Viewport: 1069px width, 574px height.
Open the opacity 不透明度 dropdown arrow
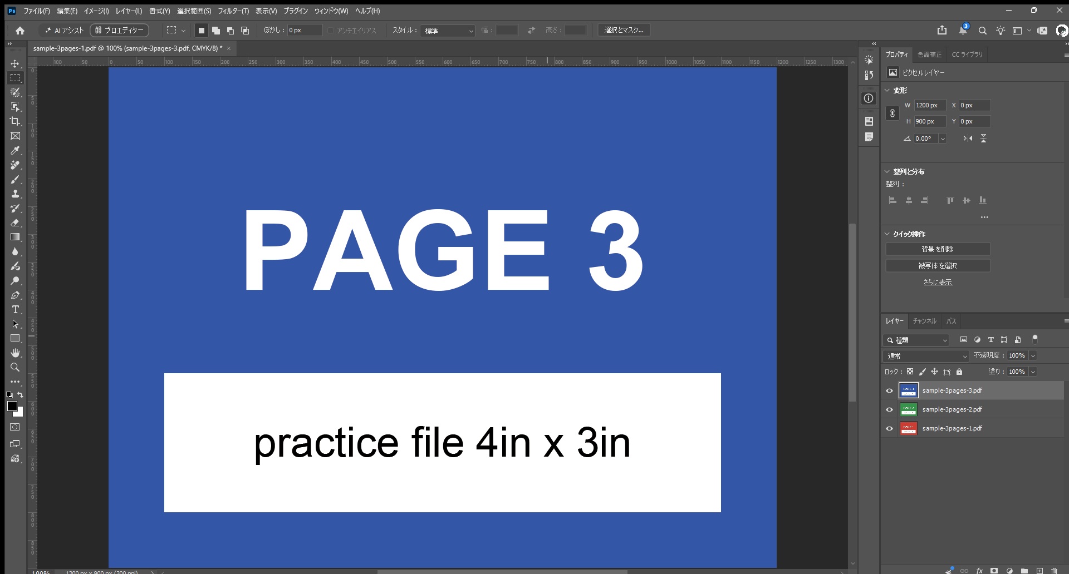pyautogui.click(x=1033, y=355)
